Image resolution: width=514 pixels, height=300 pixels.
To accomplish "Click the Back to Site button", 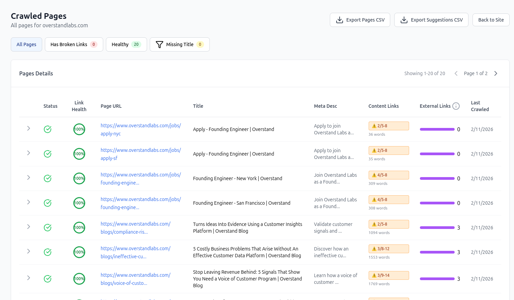I will [x=491, y=20].
